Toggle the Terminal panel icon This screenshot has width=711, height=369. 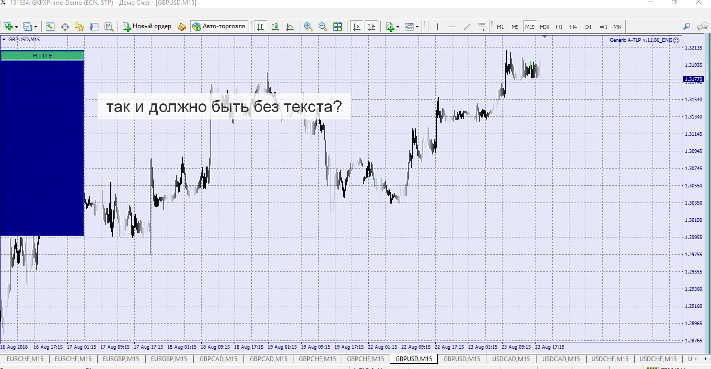pyautogui.click(x=94, y=26)
